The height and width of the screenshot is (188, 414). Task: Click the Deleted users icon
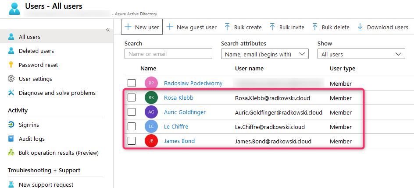(11, 51)
